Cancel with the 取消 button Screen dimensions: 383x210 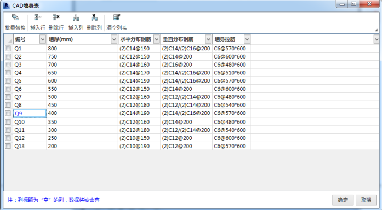[366, 200]
